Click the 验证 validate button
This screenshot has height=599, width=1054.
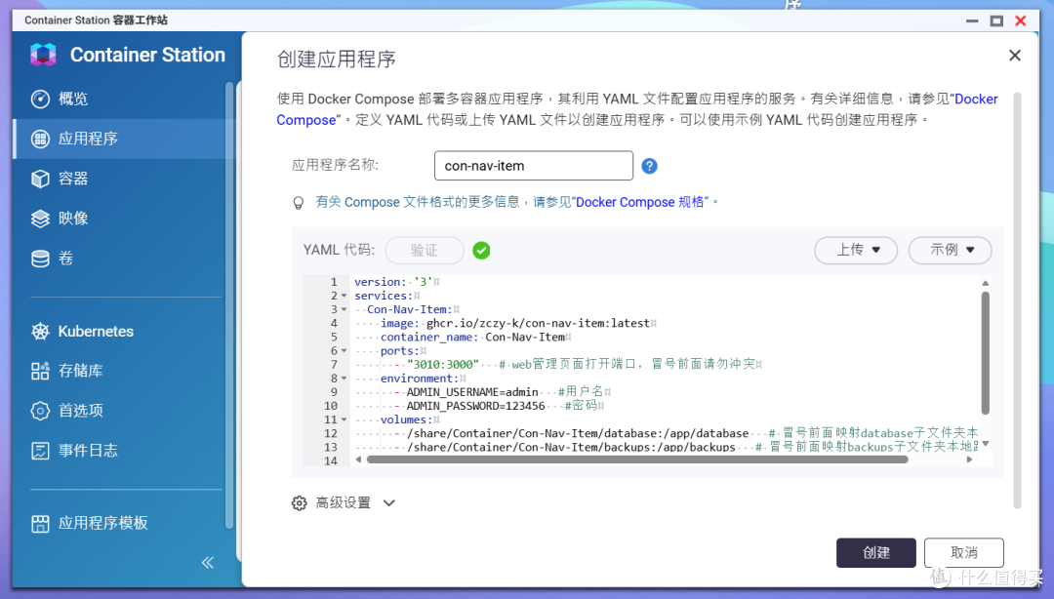point(425,250)
